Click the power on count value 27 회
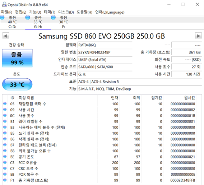Viewport: 204px width, 185px height. (186, 67)
